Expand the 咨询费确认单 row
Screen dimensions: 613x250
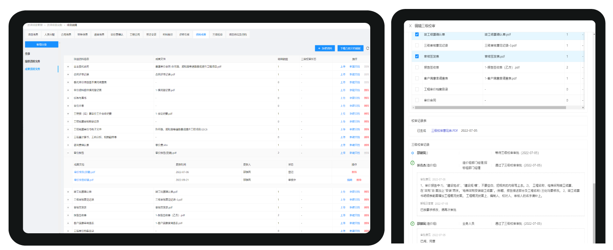68,145
